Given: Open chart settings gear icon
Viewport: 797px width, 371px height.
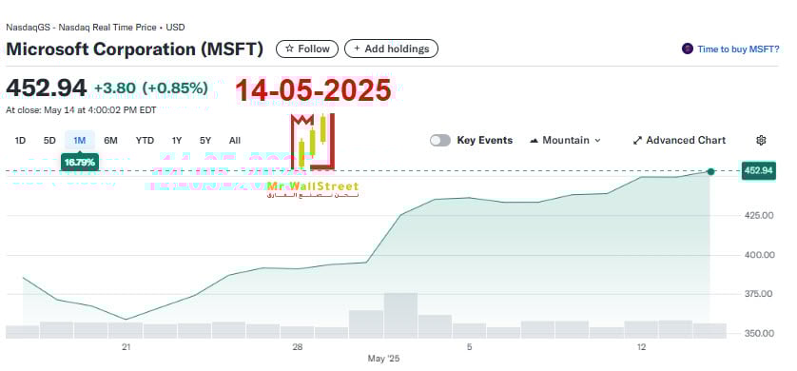Looking at the screenshot, I should [761, 140].
